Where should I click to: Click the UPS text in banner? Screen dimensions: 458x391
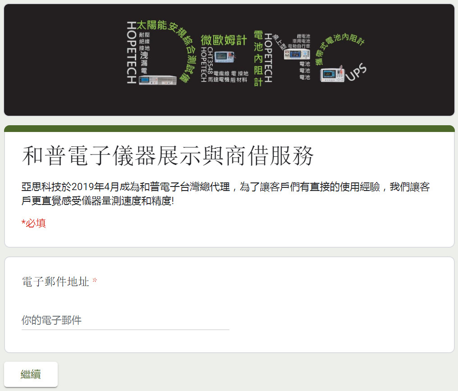point(356,72)
